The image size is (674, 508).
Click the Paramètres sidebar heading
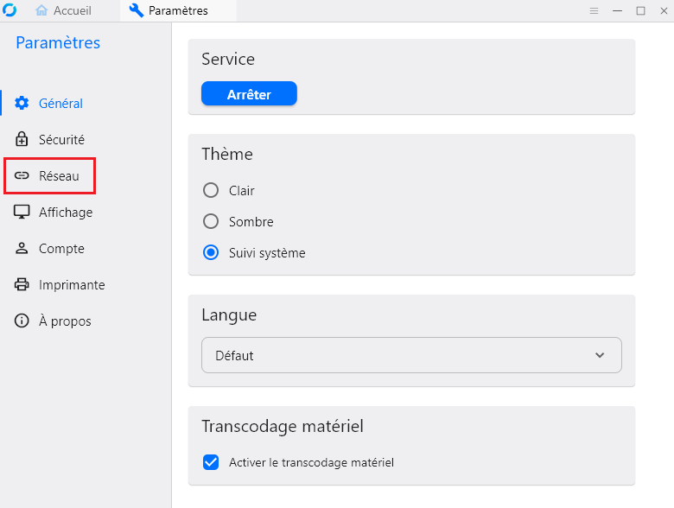point(58,43)
